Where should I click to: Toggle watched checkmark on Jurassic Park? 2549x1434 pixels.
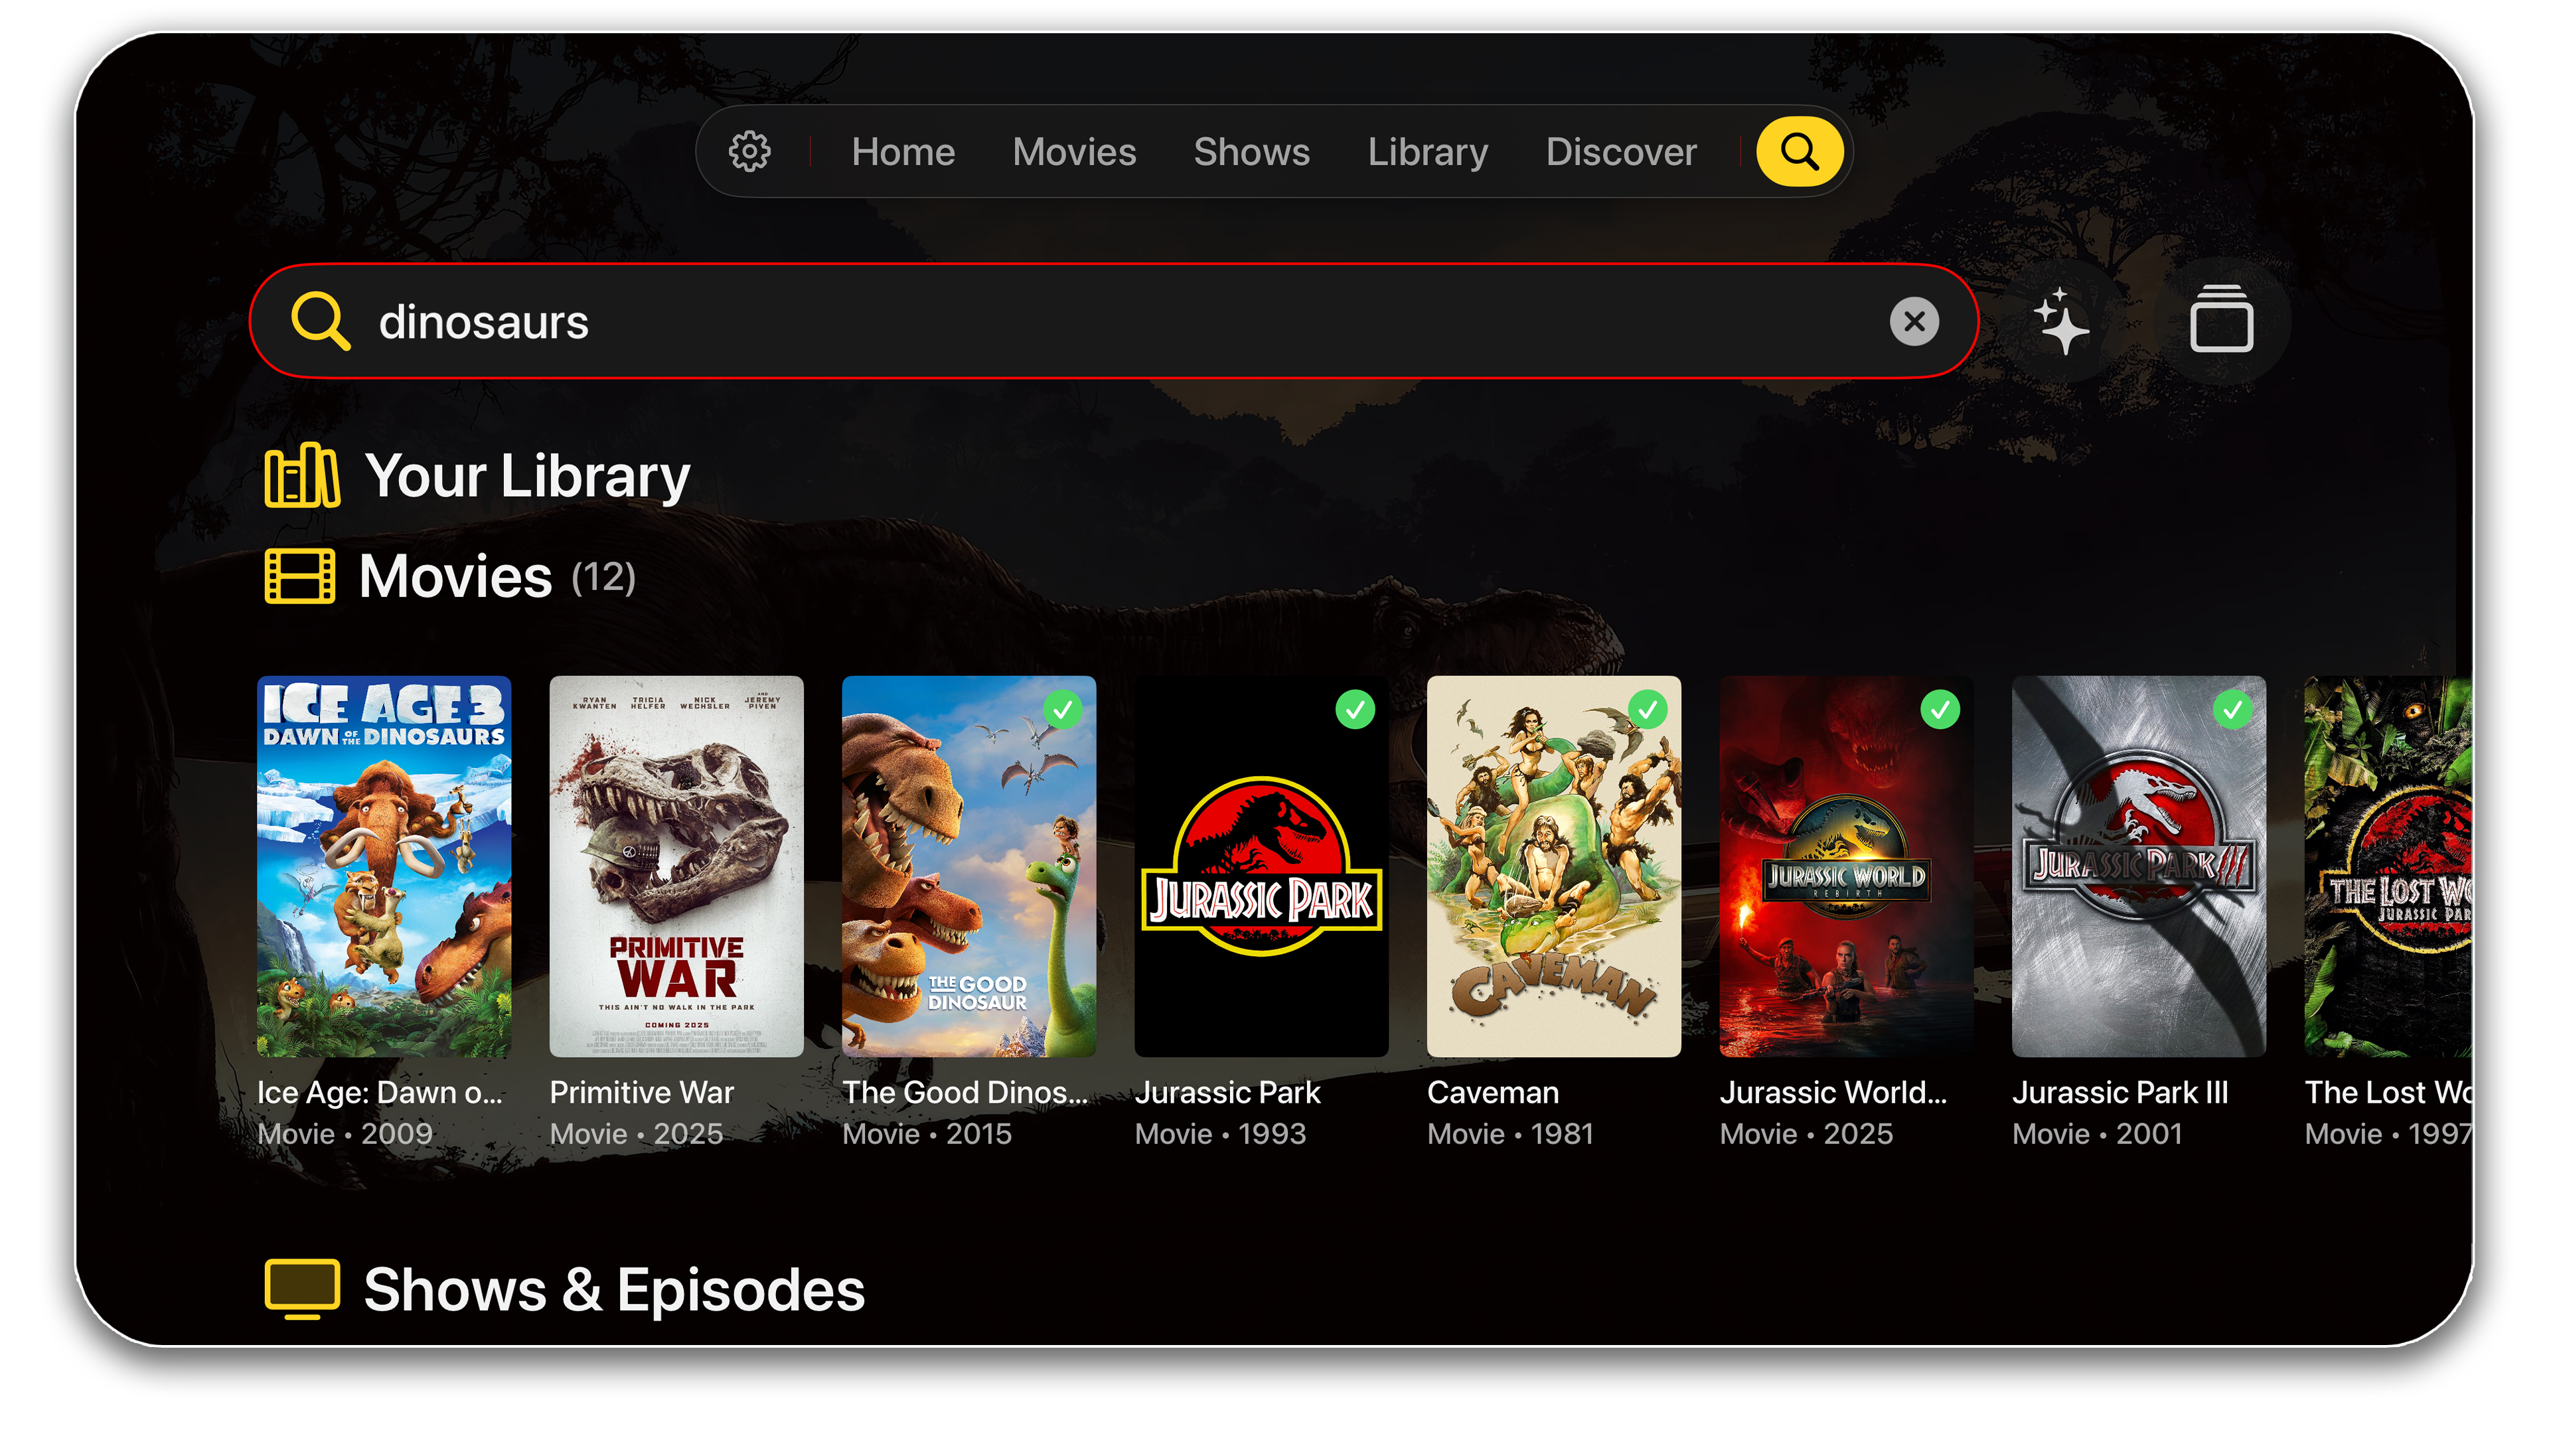point(1355,710)
